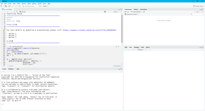Open the Addins dropdown menu

point(45,6)
